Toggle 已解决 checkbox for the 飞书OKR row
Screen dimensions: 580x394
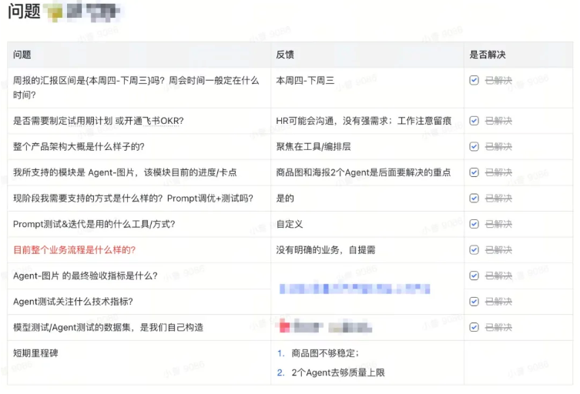click(x=474, y=121)
